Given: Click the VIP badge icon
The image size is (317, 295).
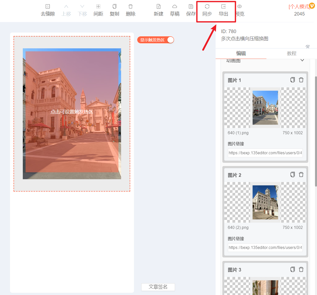Looking at the screenshot, I should click(x=312, y=6).
